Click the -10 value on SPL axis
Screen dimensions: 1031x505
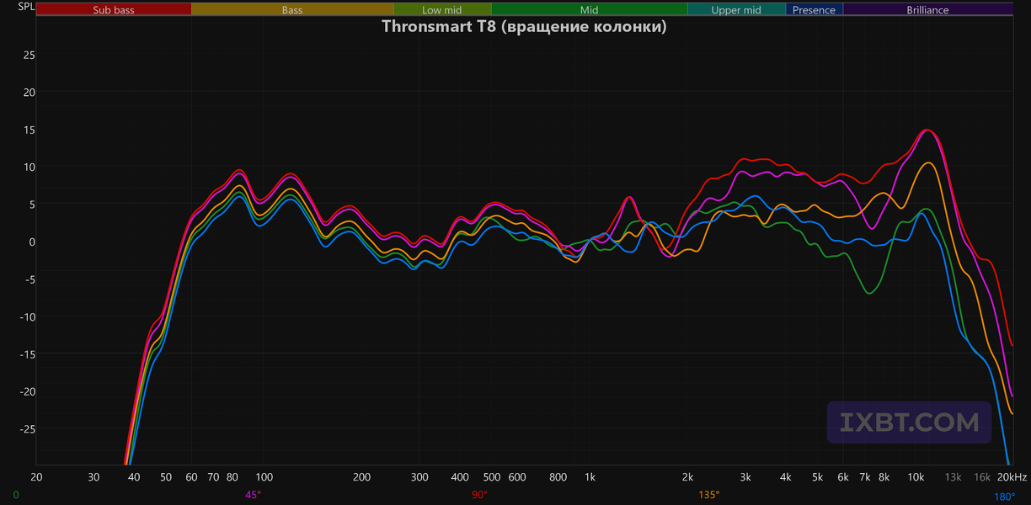pos(28,316)
